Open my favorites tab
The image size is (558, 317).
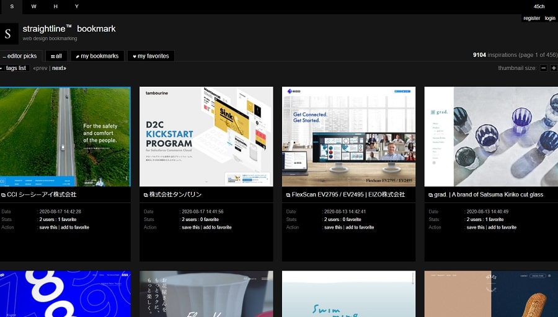click(151, 56)
